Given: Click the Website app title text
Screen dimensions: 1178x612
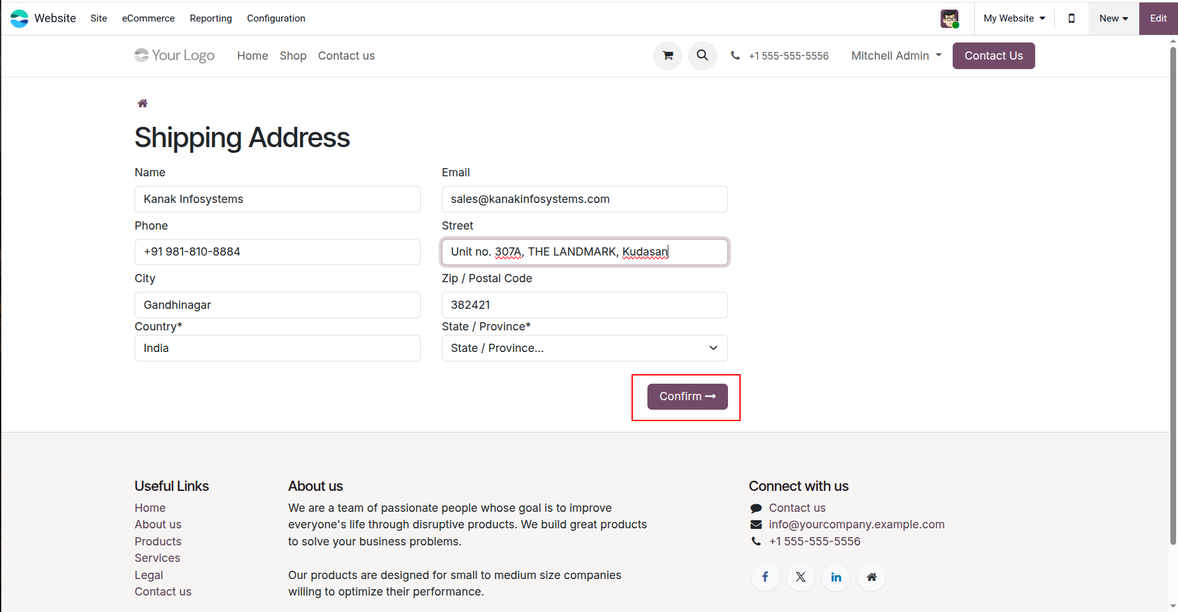Looking at the screenshot, I should 55,18.
